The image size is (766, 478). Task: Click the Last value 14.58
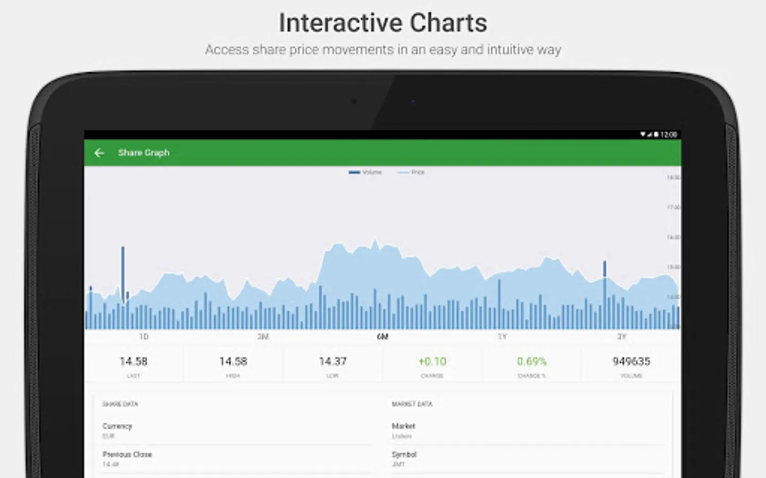point(134,362)
